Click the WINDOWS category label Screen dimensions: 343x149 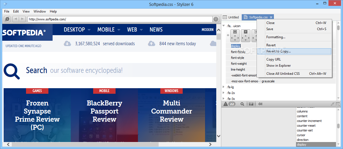pyautogui.click(x=171, y=91)
